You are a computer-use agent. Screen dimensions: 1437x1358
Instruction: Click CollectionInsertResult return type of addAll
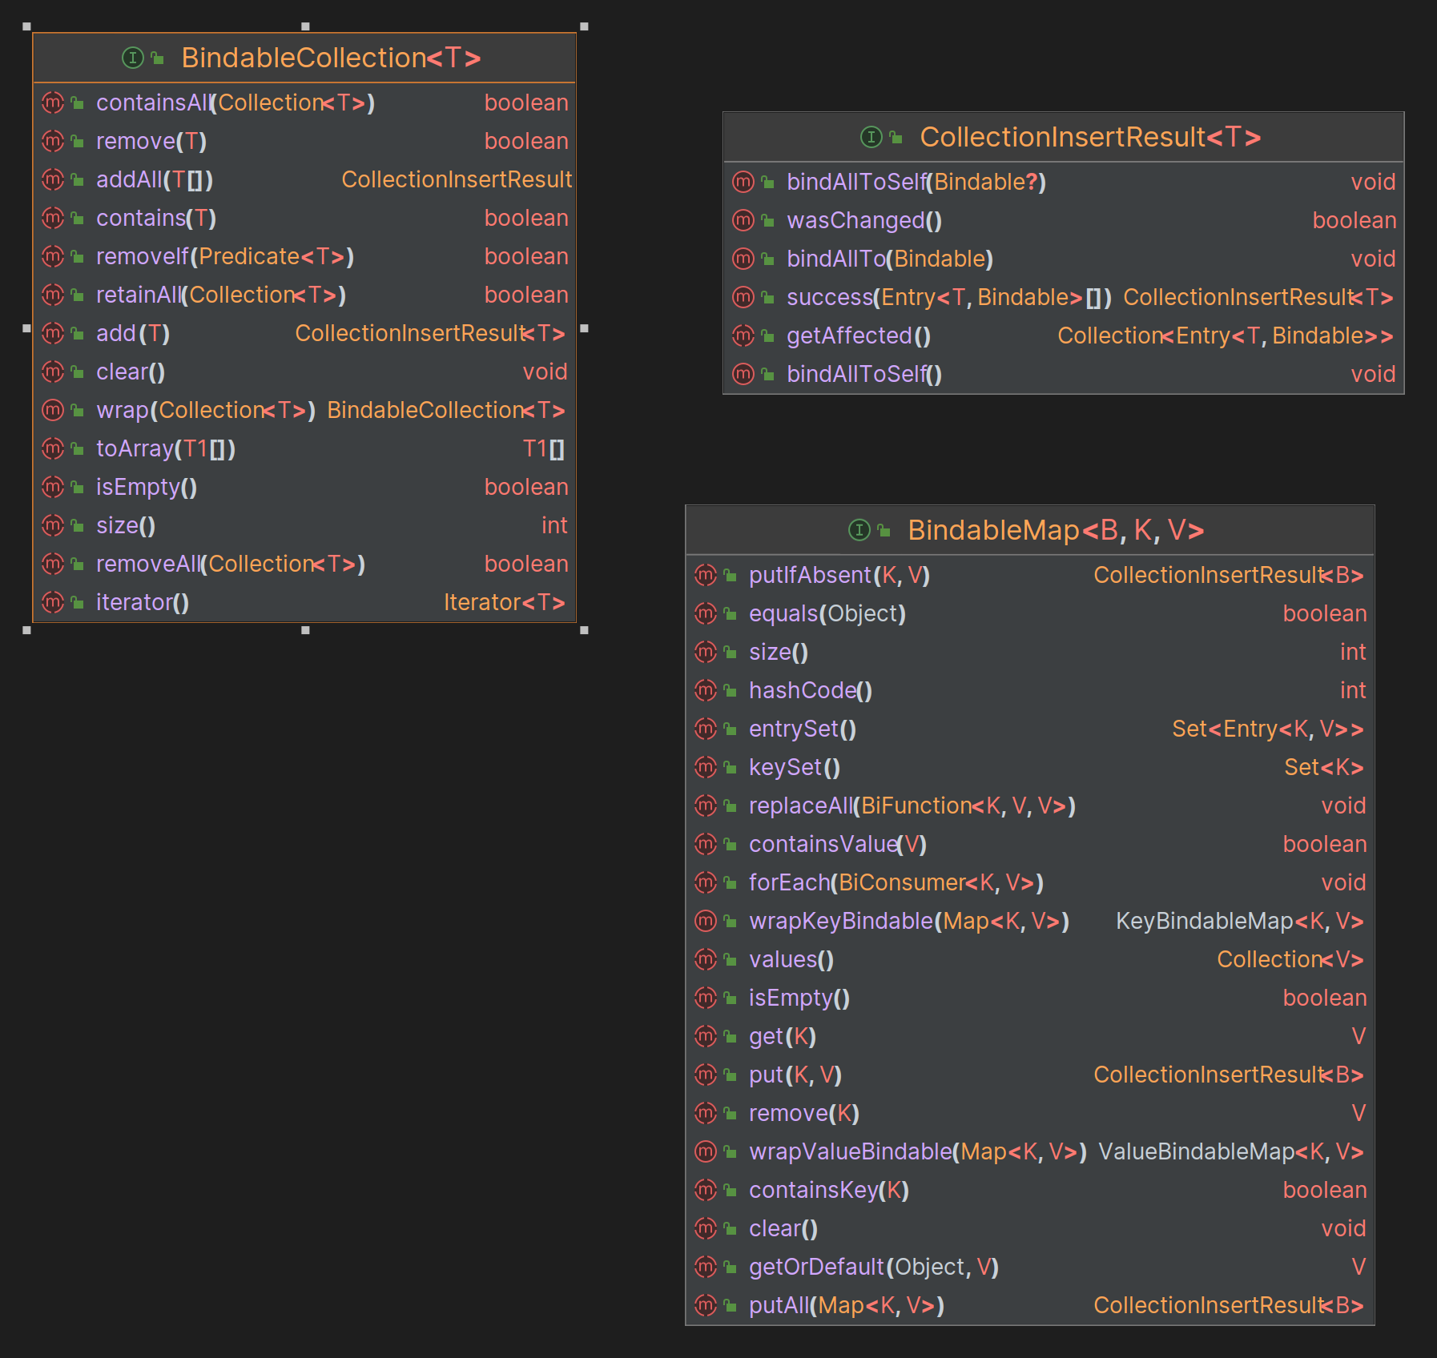coord(457,179)
